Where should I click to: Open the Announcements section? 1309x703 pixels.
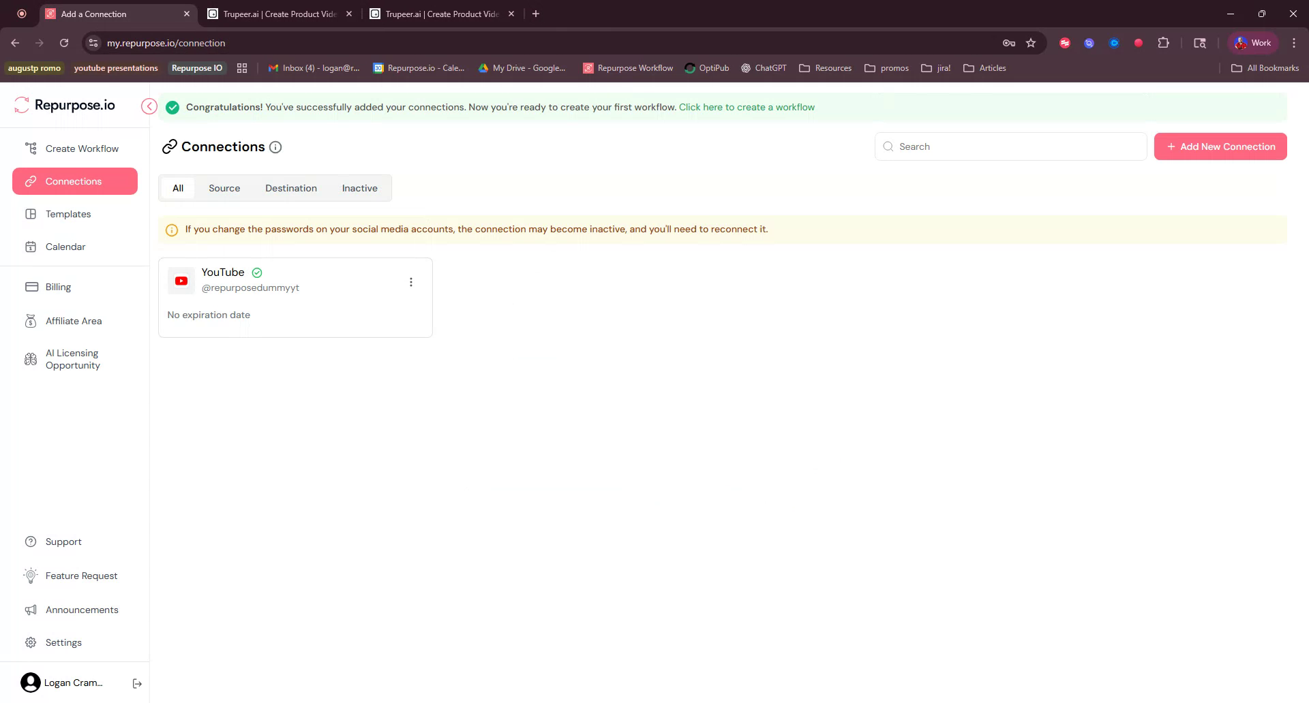82,610
